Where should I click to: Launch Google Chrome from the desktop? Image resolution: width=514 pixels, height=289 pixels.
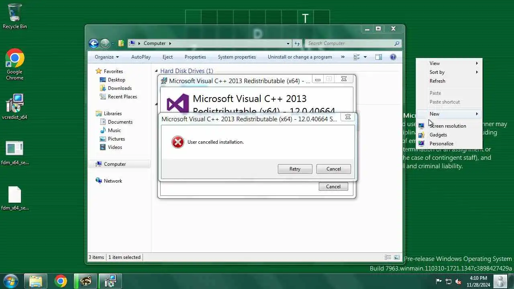coord(14,64)
